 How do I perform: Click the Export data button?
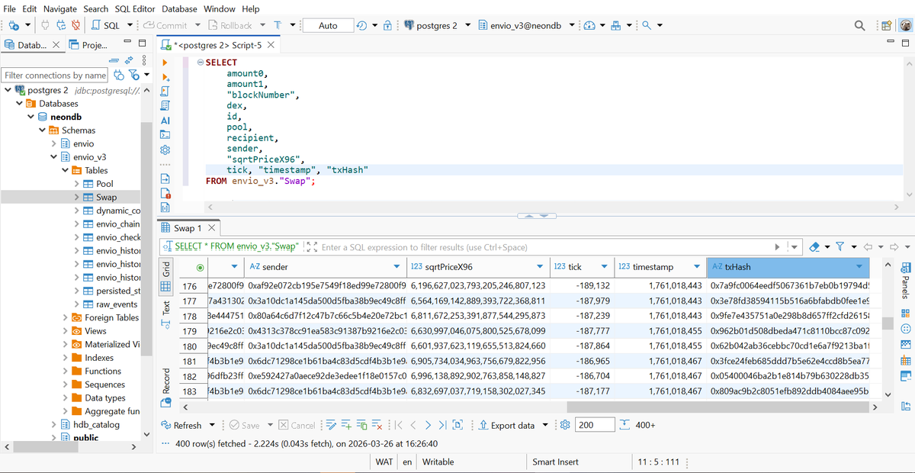(x=505, y=425)
